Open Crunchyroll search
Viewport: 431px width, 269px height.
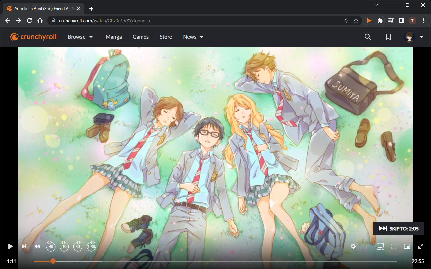coord(368,37)
